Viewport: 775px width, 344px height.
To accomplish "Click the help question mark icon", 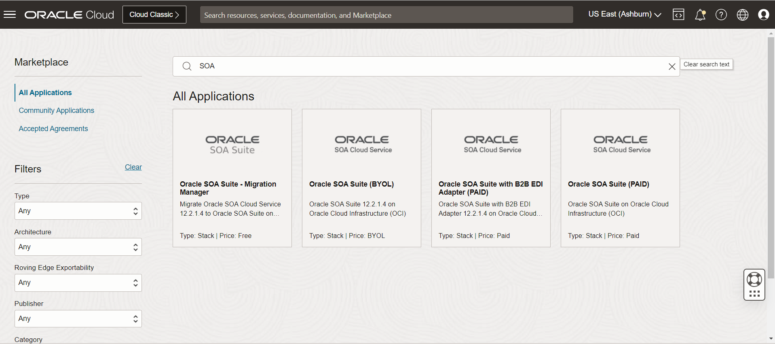I will click(x=721, y=15).
